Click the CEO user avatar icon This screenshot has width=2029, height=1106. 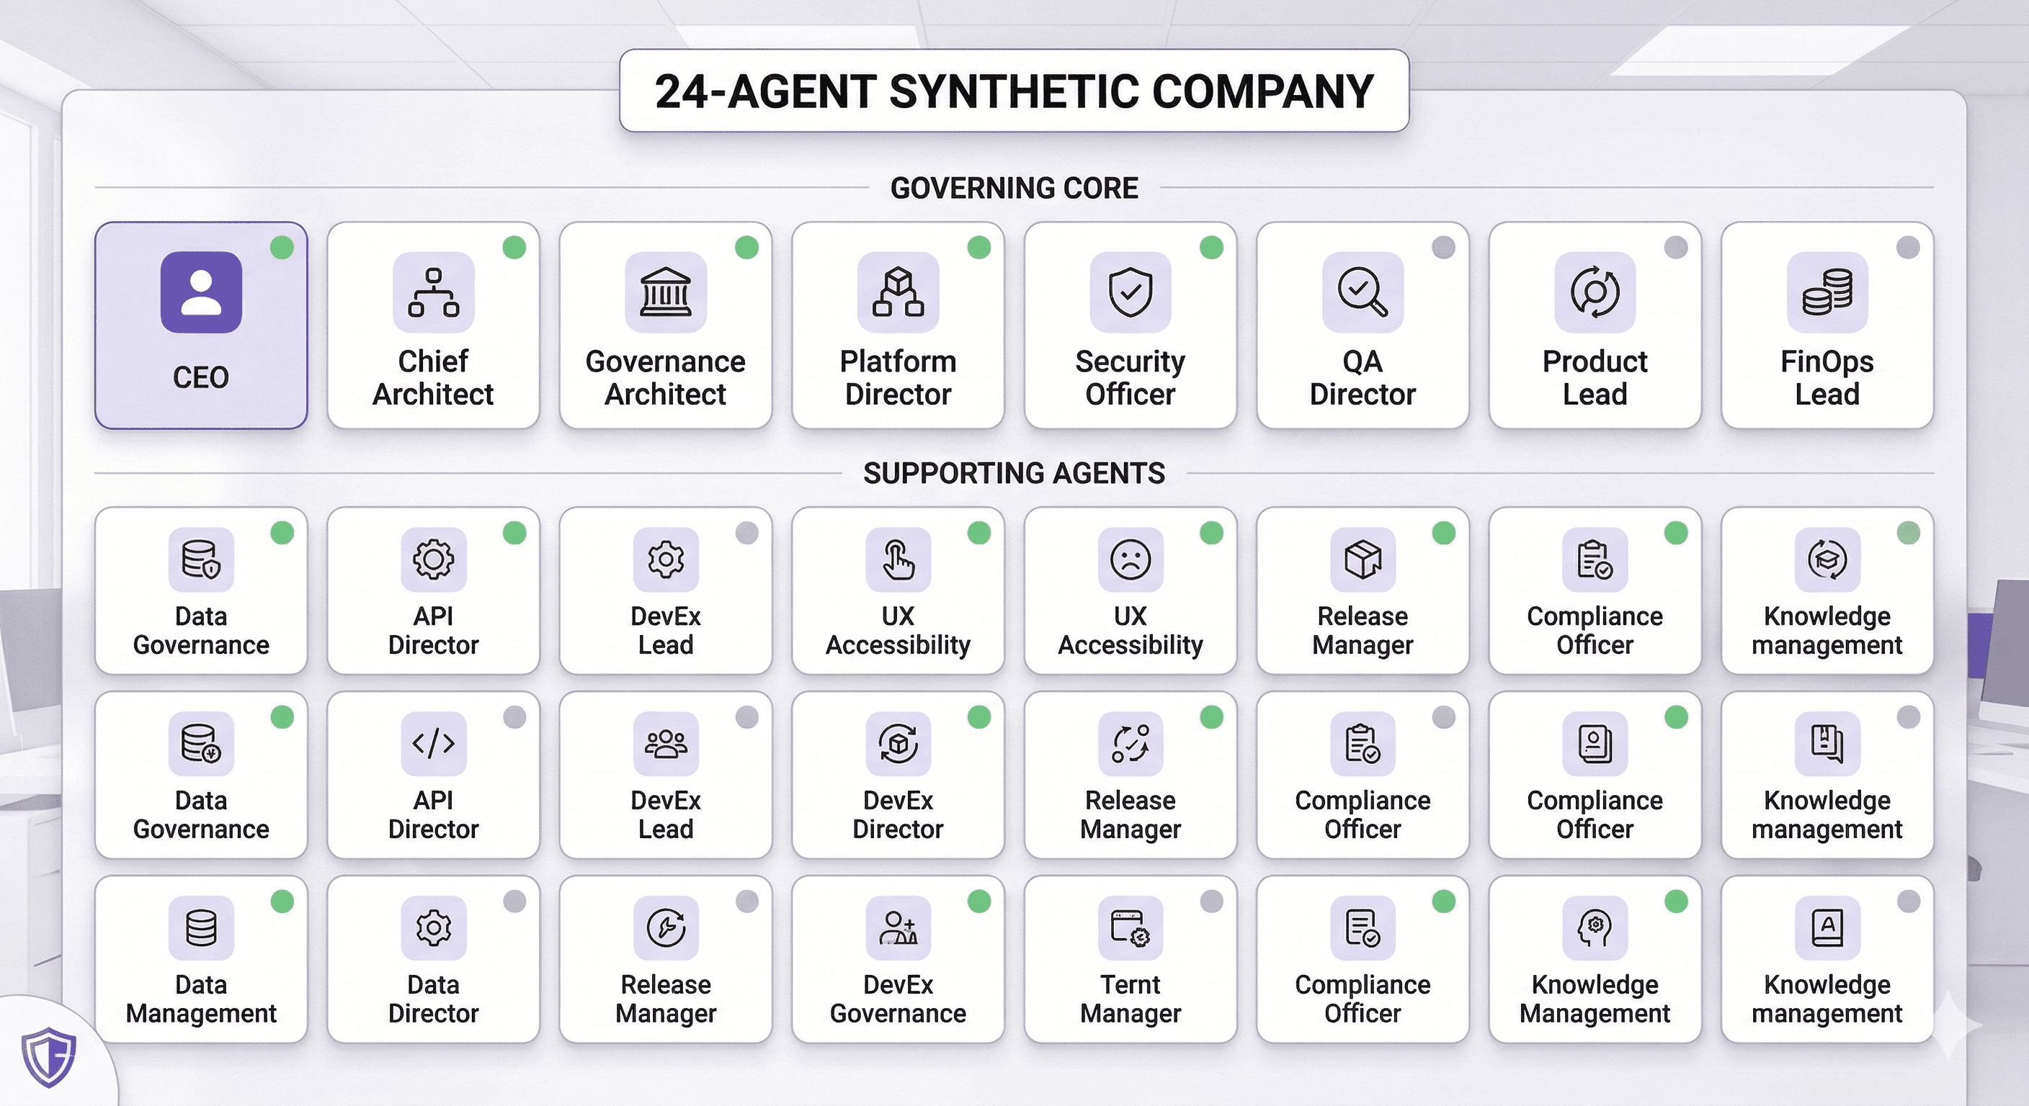click(x=201, y=292)
